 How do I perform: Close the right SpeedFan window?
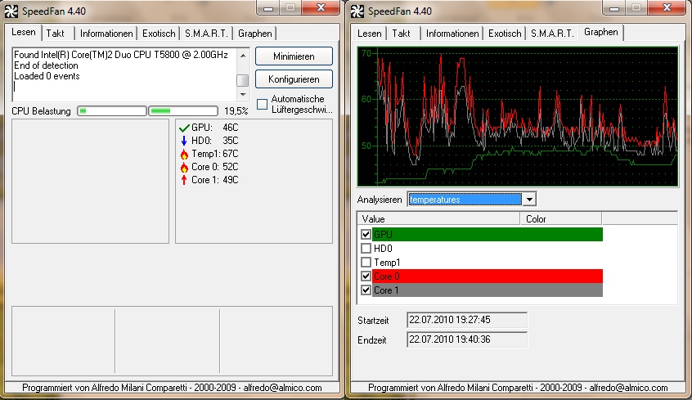tap(667, 8)
